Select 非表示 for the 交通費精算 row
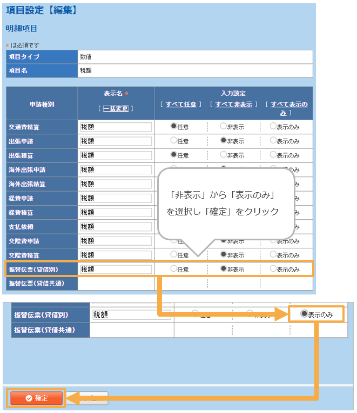Viewport: 357px width, 413px height. pos(223,126)
